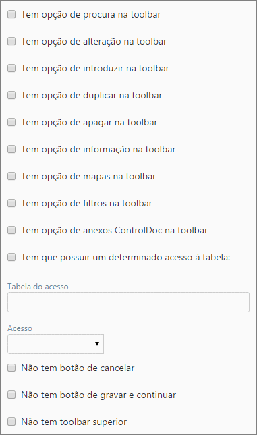This screenshot has height=435, width=257.
Task: Click the 'Tem opção de filtros na toolbar' label text
Action: (x=86, y=203)
